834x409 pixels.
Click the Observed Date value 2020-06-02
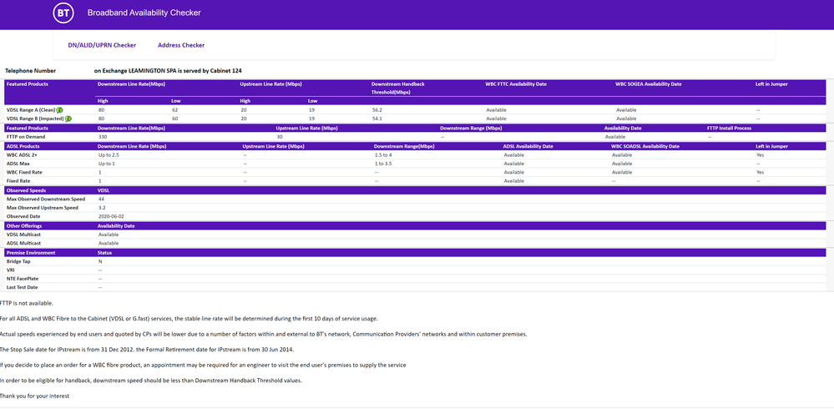click(110, 216)
